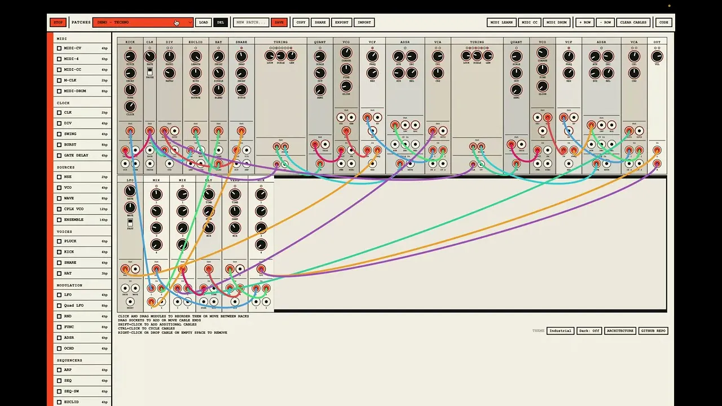Viewport: 722px width, 406px height.
Task: Click the NEW PATCH name field
Action: pyautogui.click(x=251, y=23)
